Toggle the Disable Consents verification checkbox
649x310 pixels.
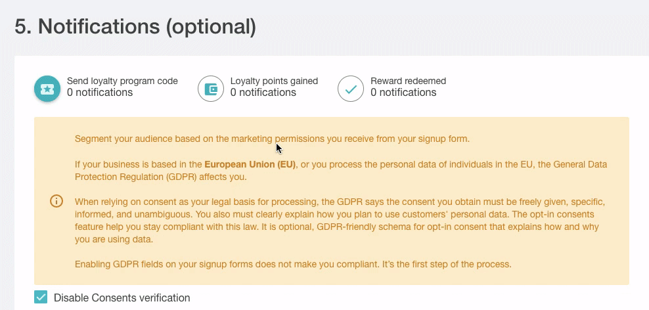41,297
